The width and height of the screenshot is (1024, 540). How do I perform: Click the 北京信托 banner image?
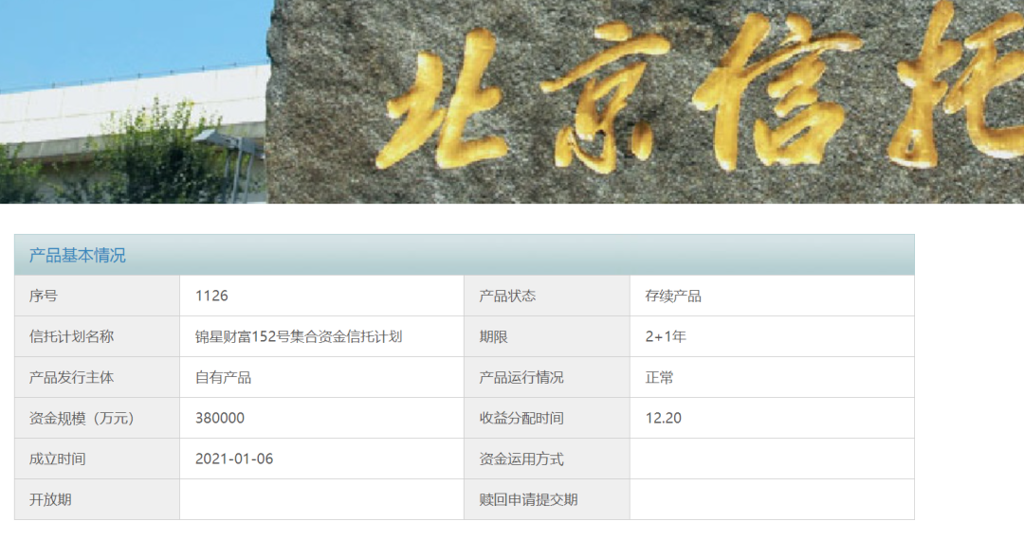pyautogui.click(x=512, y=101)
